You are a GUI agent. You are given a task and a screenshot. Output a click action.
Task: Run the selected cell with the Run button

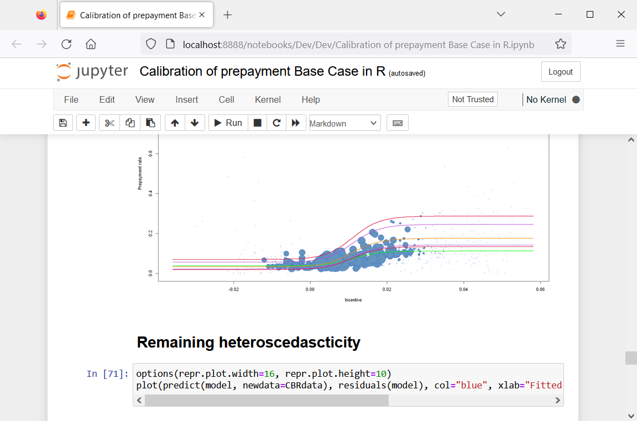click(227, 122)
